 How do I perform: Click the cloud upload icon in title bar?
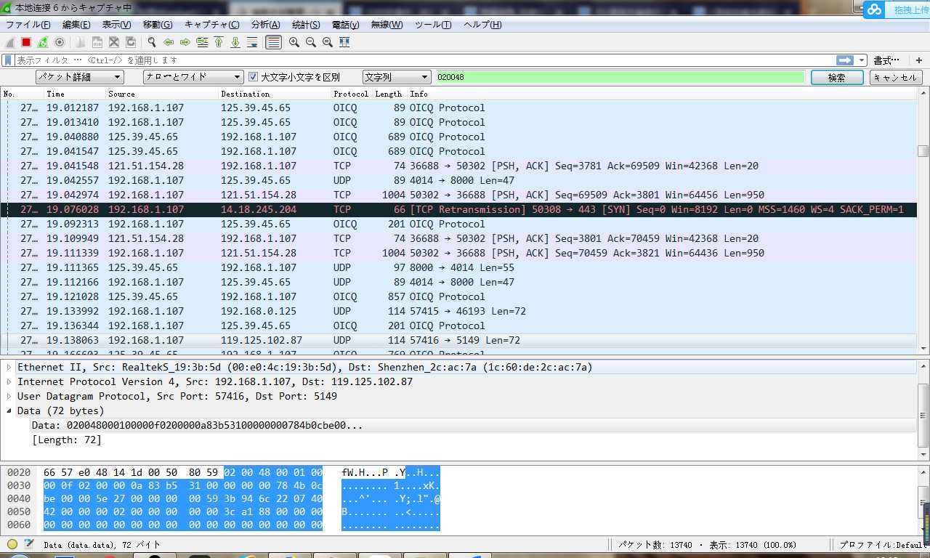pos(874,9)
